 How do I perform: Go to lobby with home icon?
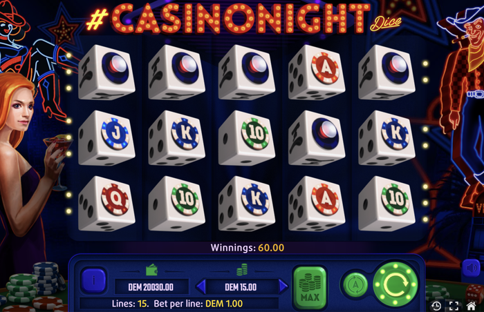coord(471,306)
